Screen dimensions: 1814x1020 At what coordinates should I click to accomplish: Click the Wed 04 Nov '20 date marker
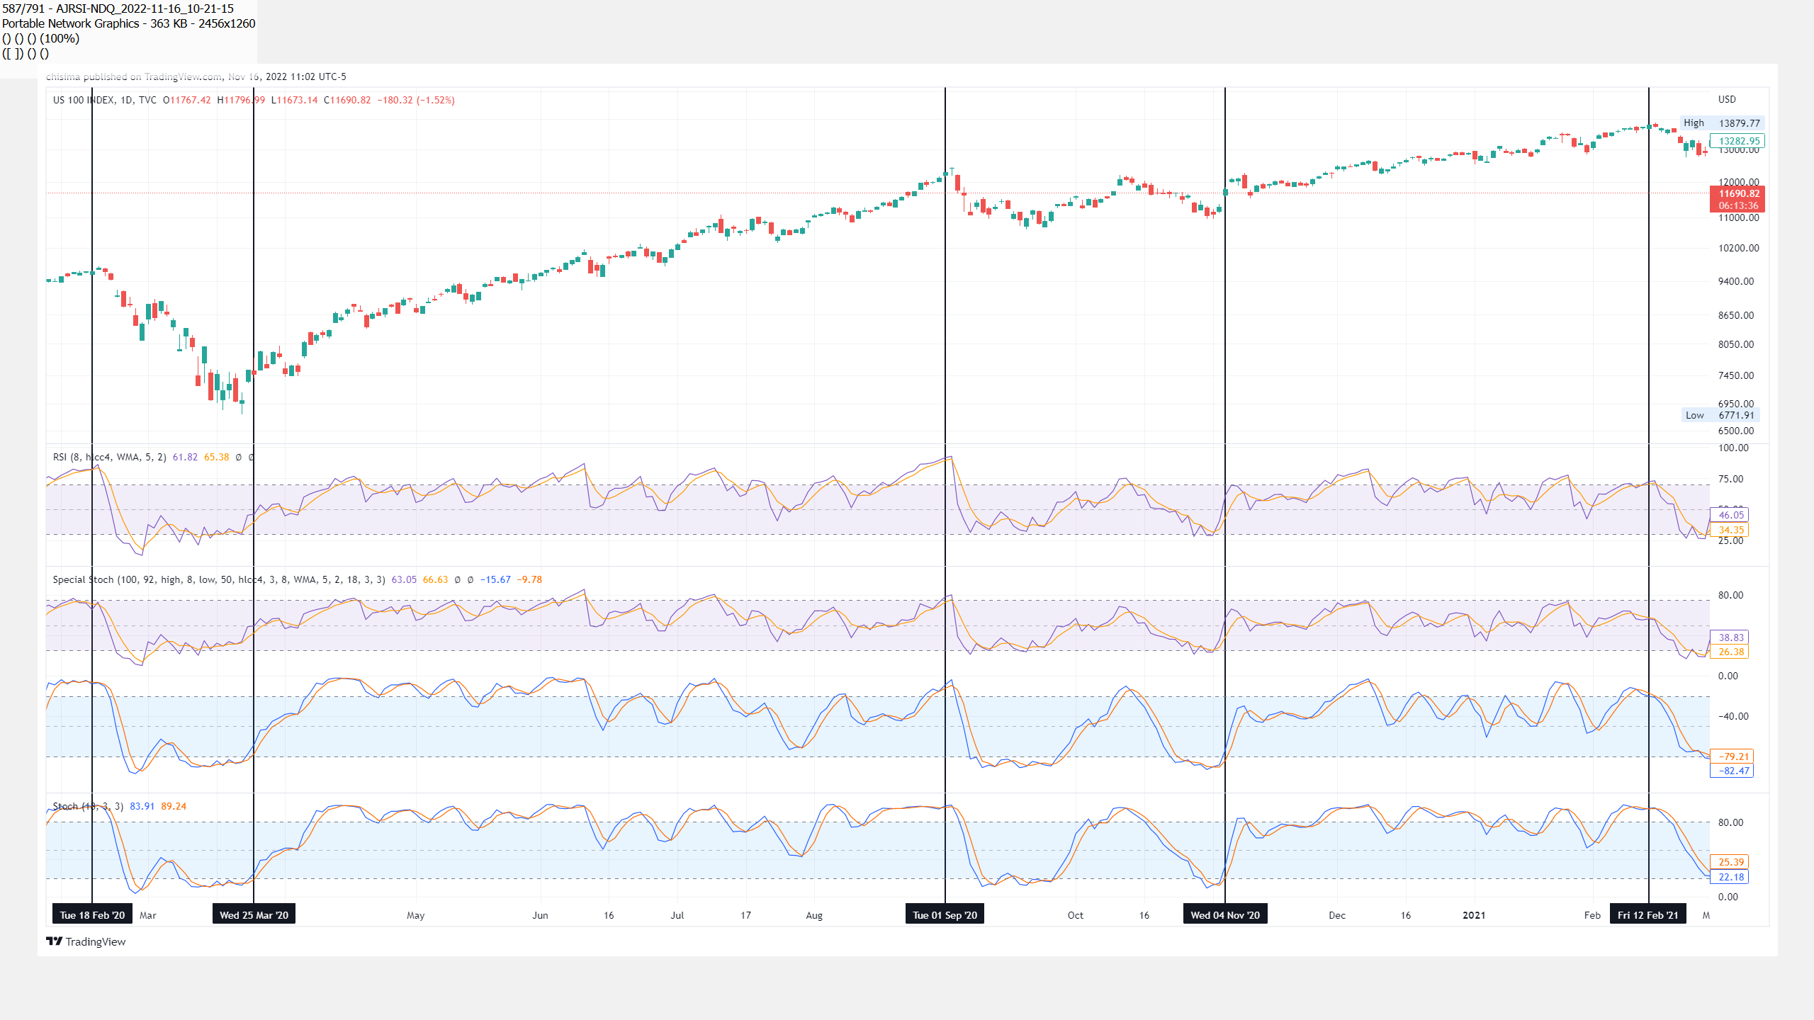[1225, 915]
